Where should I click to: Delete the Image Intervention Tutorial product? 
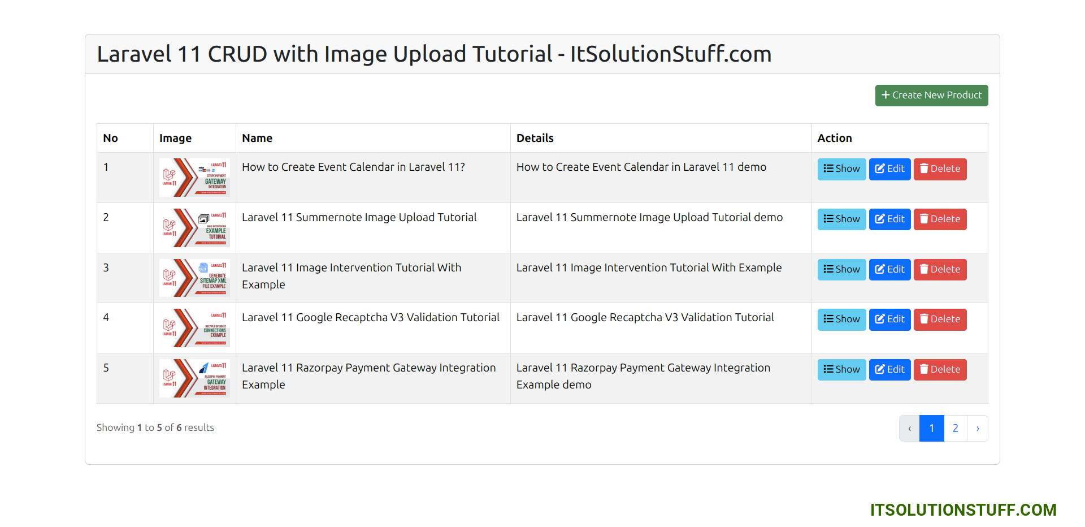(x=940, y=270)
